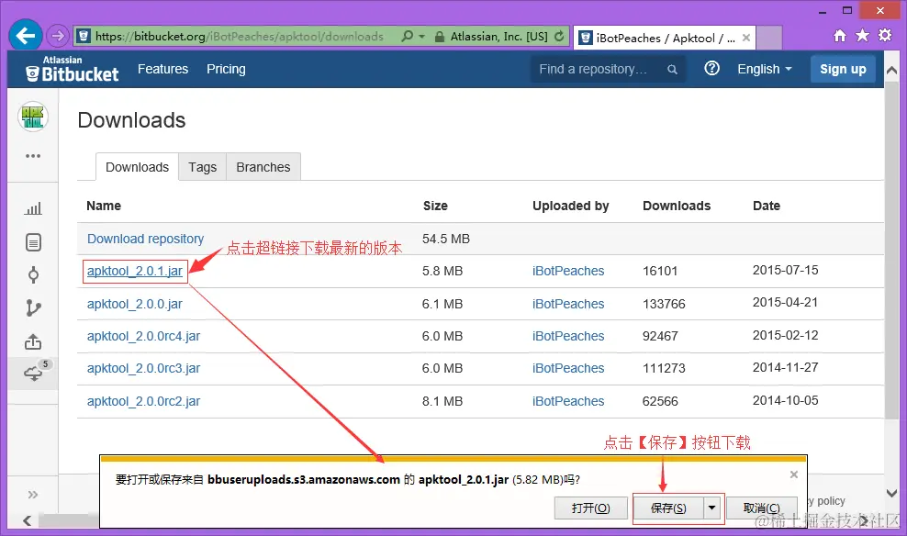Open the Features menu item

(x=162, y=69)
